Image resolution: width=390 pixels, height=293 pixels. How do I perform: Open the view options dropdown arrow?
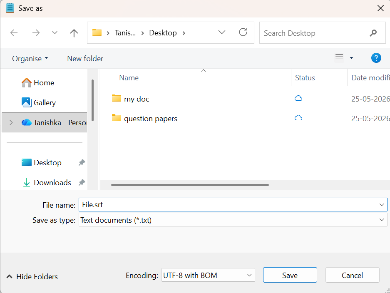[351, 58]
